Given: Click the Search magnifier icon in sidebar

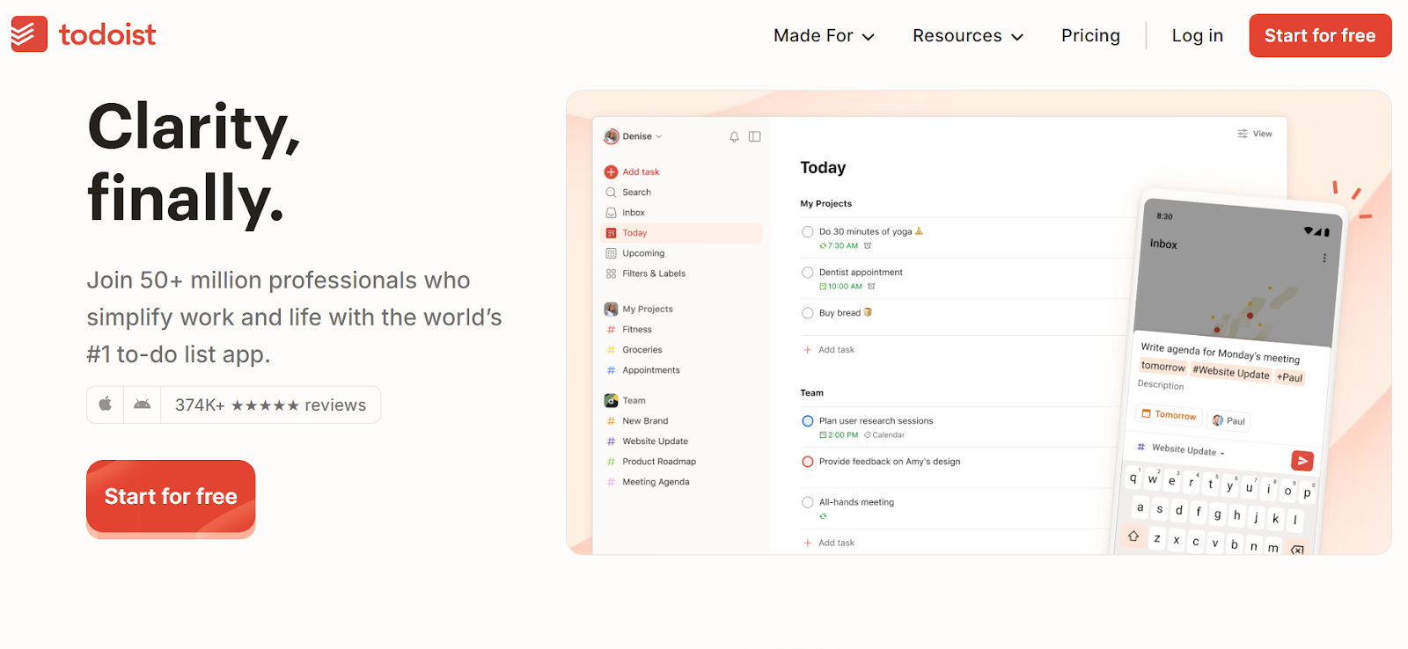Looking at the screenshot, I should (x=611, y=192).
